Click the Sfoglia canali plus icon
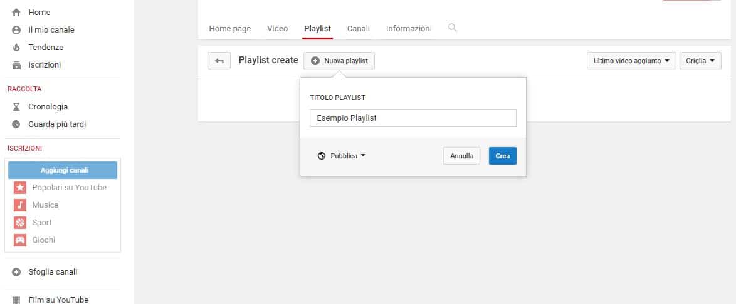 tap(16, 272)
